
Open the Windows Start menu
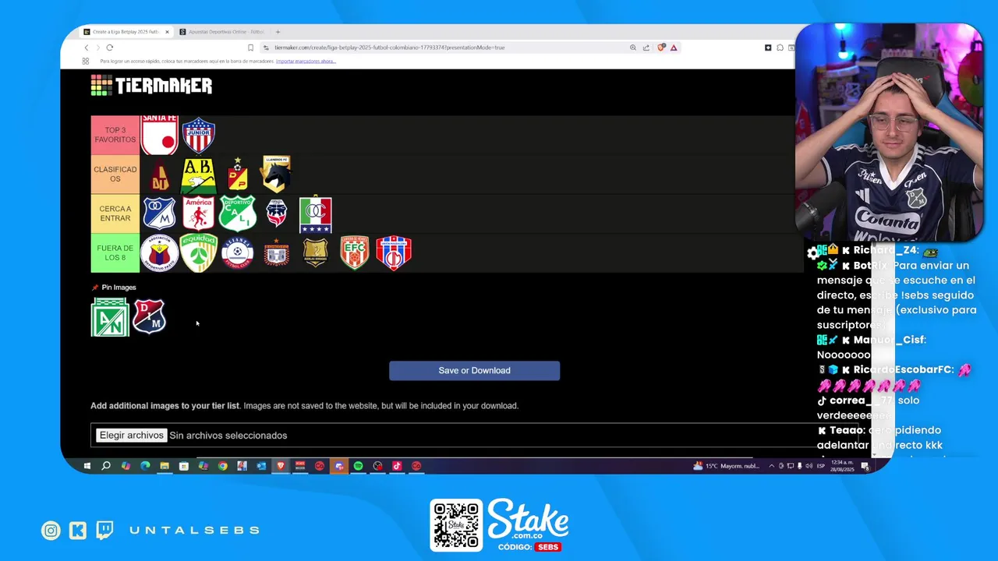(87, 466)
